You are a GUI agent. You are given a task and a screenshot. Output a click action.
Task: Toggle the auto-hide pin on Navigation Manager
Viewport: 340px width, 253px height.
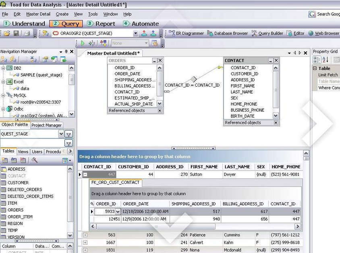pos(67,51)
